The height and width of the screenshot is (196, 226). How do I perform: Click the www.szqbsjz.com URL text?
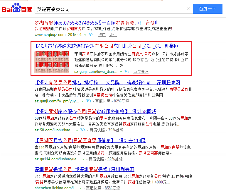coord(50,35)
